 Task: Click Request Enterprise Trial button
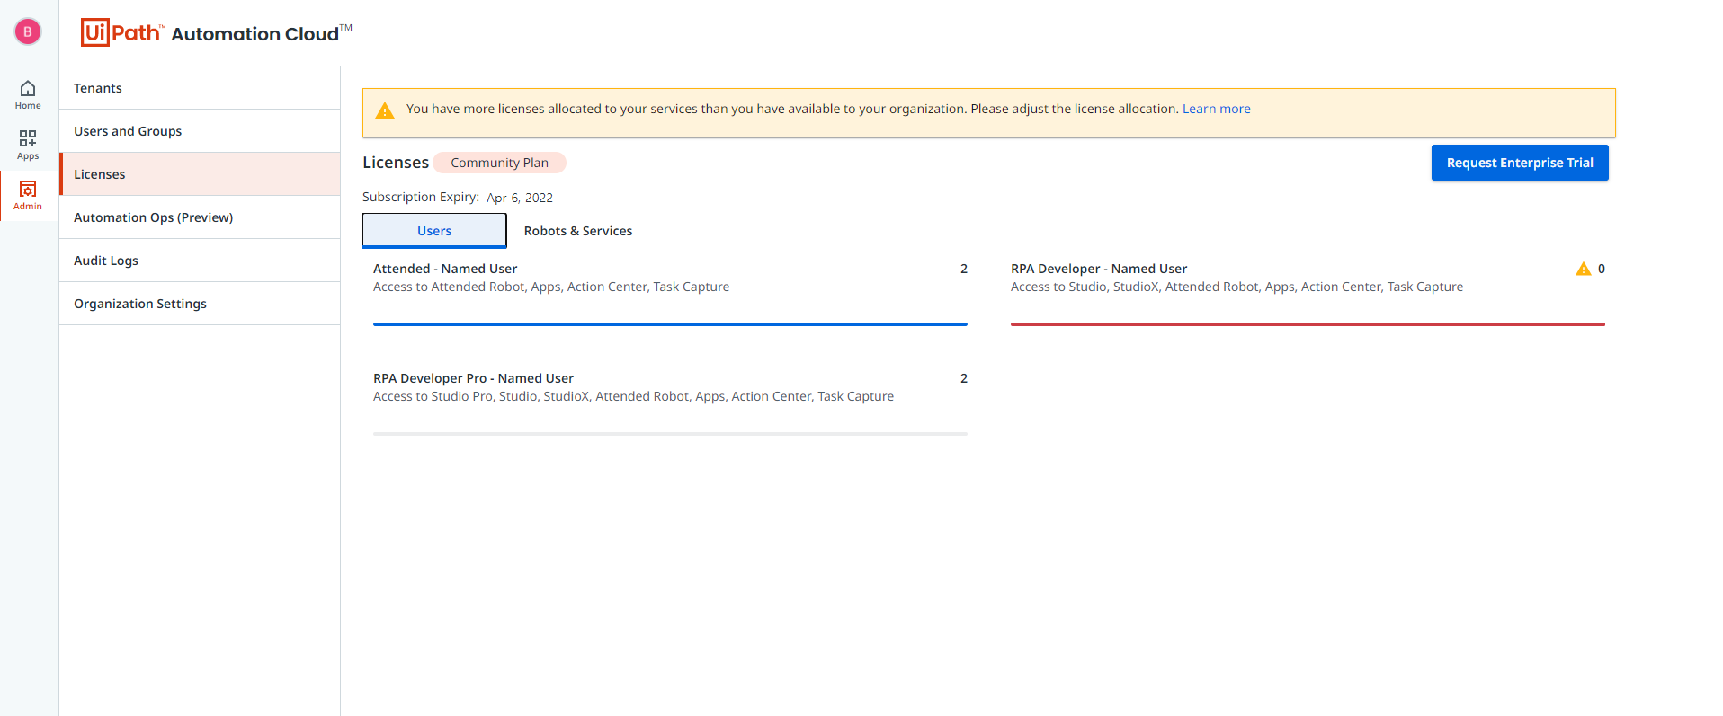point(1520,163)
